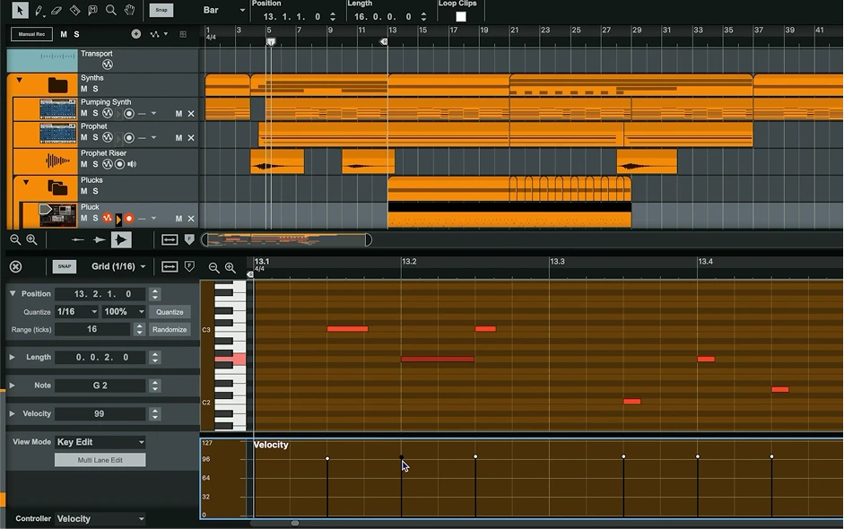
Task: Zoom in the arrangement view
Action: [31, 240]
